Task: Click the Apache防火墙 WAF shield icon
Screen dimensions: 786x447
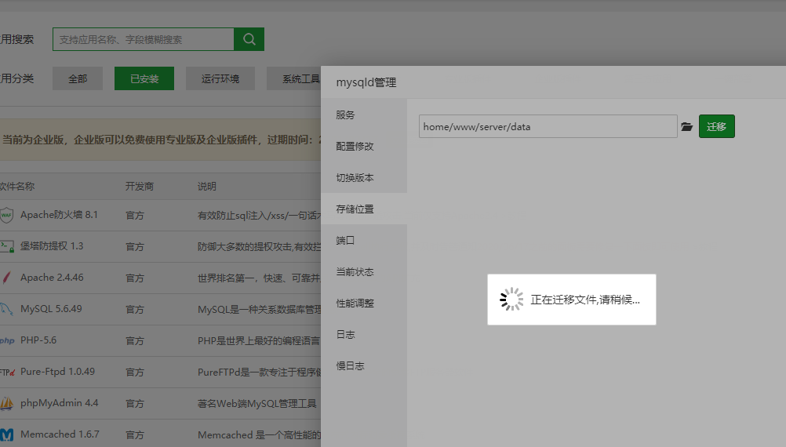Action: pyautogui.click(x=6, y=215)
